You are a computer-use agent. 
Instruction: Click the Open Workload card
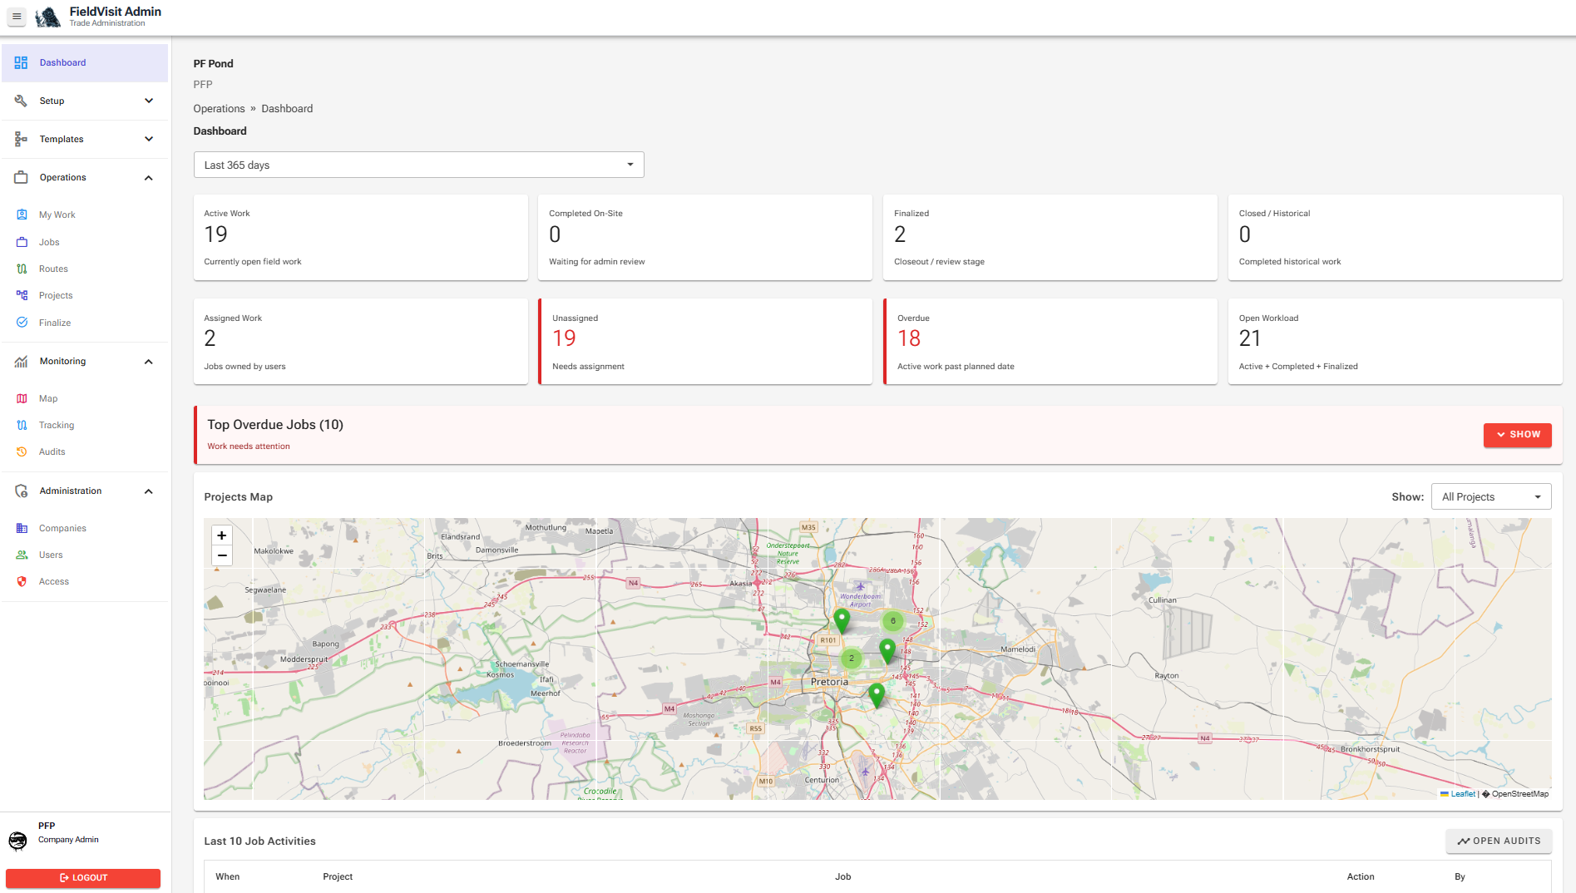(x=1396, y=342)
